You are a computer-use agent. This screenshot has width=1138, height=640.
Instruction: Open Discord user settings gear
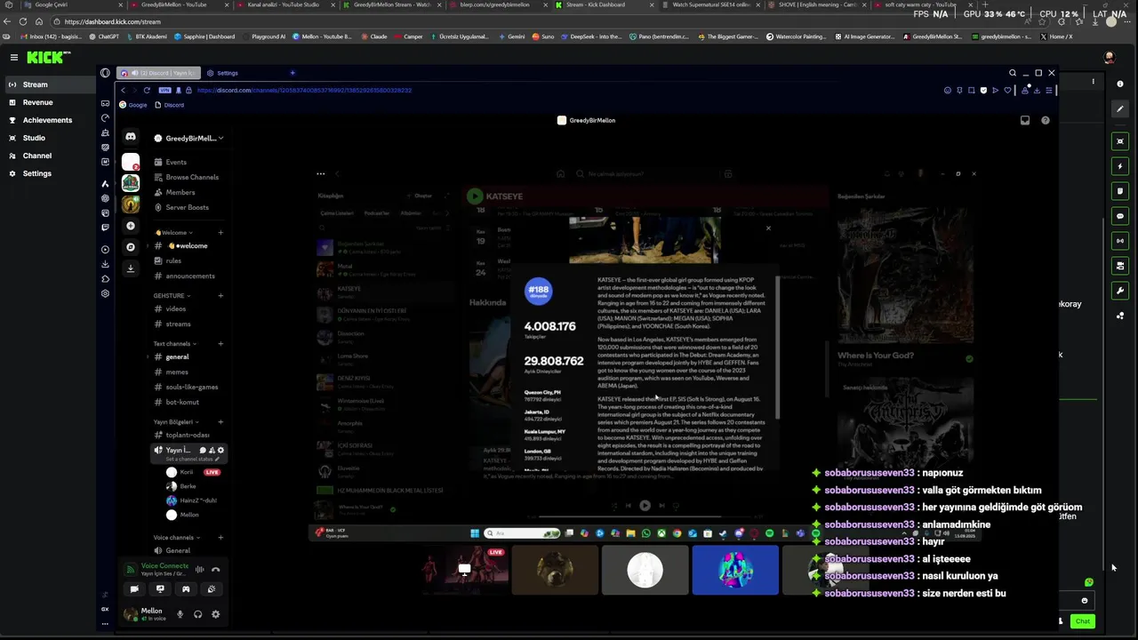(x=215, y=613)
